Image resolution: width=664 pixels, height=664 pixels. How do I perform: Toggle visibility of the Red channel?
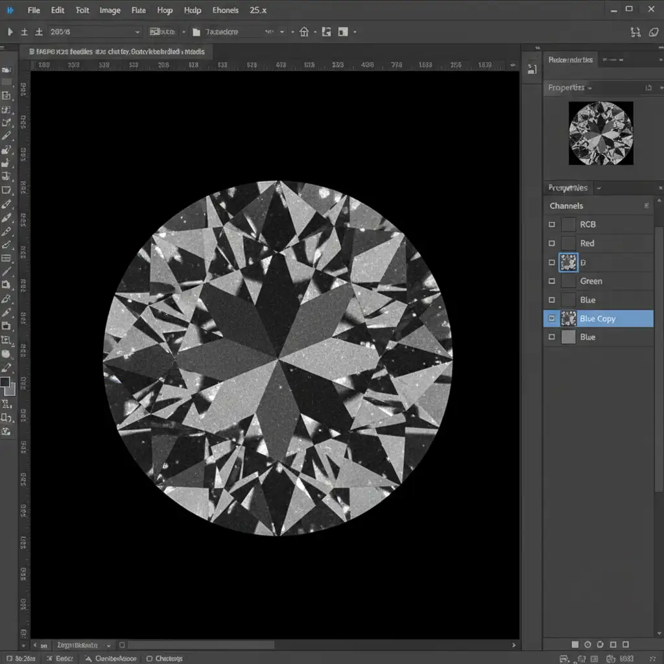click(x=552, y=243)
